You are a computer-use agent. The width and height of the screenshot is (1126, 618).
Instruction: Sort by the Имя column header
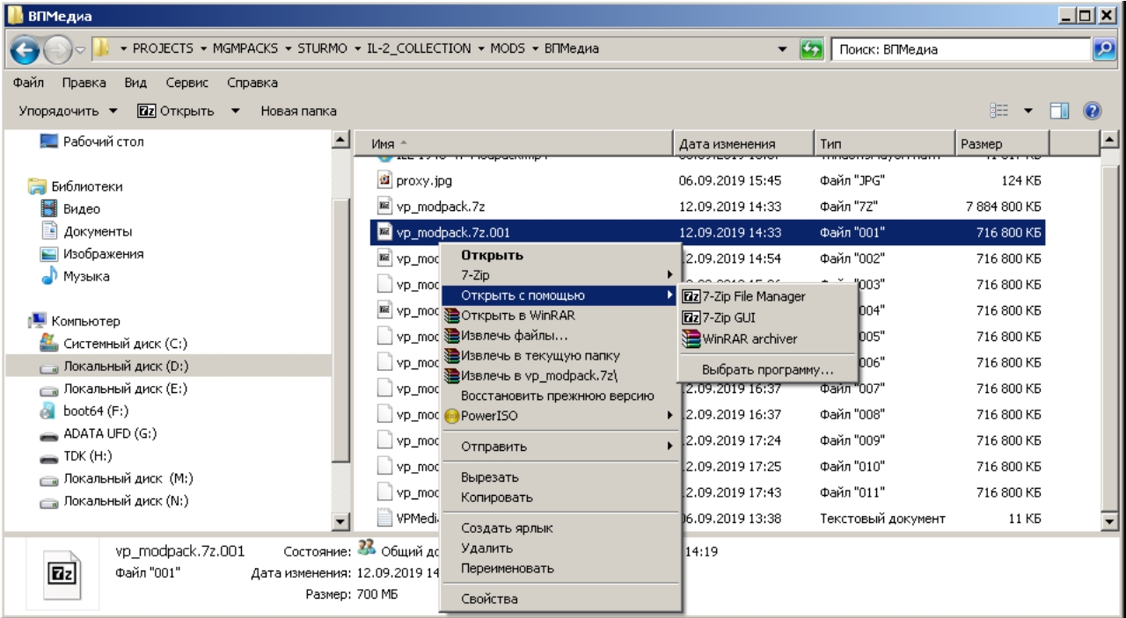point(514,143)
